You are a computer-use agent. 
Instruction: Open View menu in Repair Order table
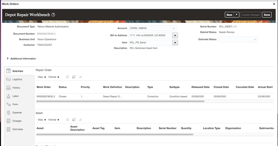point(42,77)
